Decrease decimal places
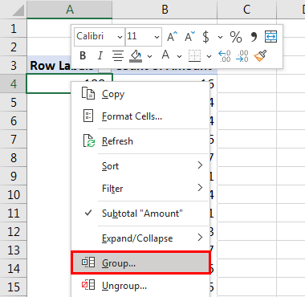Screen dimensions: 305x297 click(242, 56)
